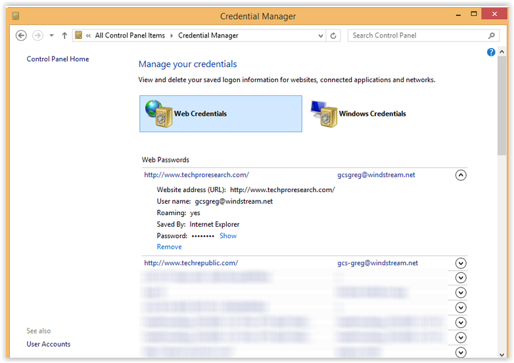Remove the techproresearch.com credential
Viewport: 514px width, 363px height.
pos(169,247)
